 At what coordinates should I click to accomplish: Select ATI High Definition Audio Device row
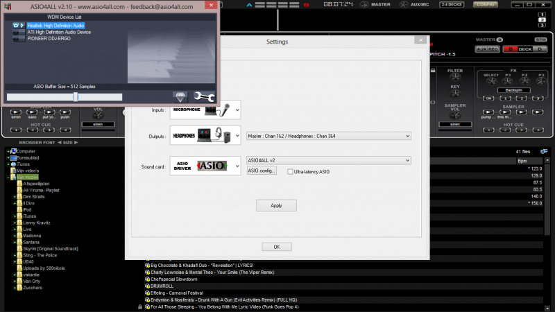[59, 32]
